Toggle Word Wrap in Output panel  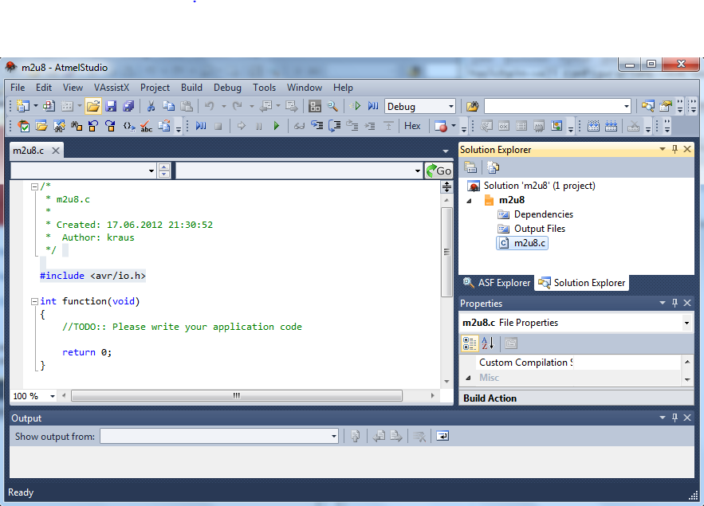point(442,436)
